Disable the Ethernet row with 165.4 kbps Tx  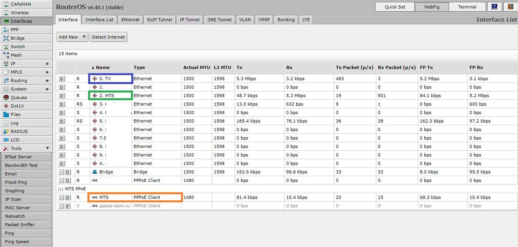pyautogui.click(x=61, y=121)
